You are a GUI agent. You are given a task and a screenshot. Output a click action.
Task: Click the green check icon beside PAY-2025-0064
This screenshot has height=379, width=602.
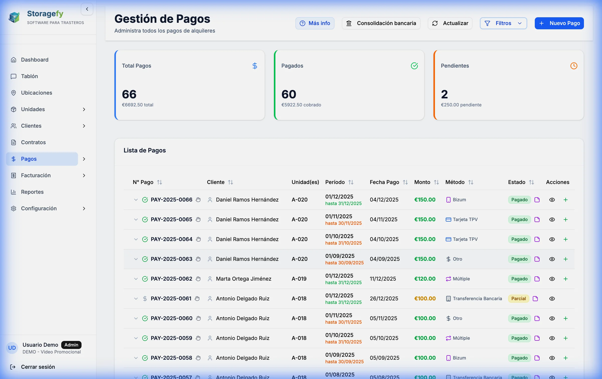pos(145,239)
